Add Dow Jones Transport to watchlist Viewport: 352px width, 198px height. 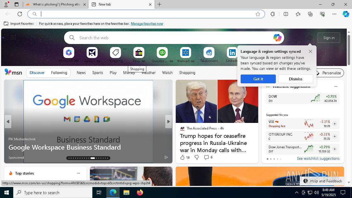pyautogui.click(x=334, y=149)
